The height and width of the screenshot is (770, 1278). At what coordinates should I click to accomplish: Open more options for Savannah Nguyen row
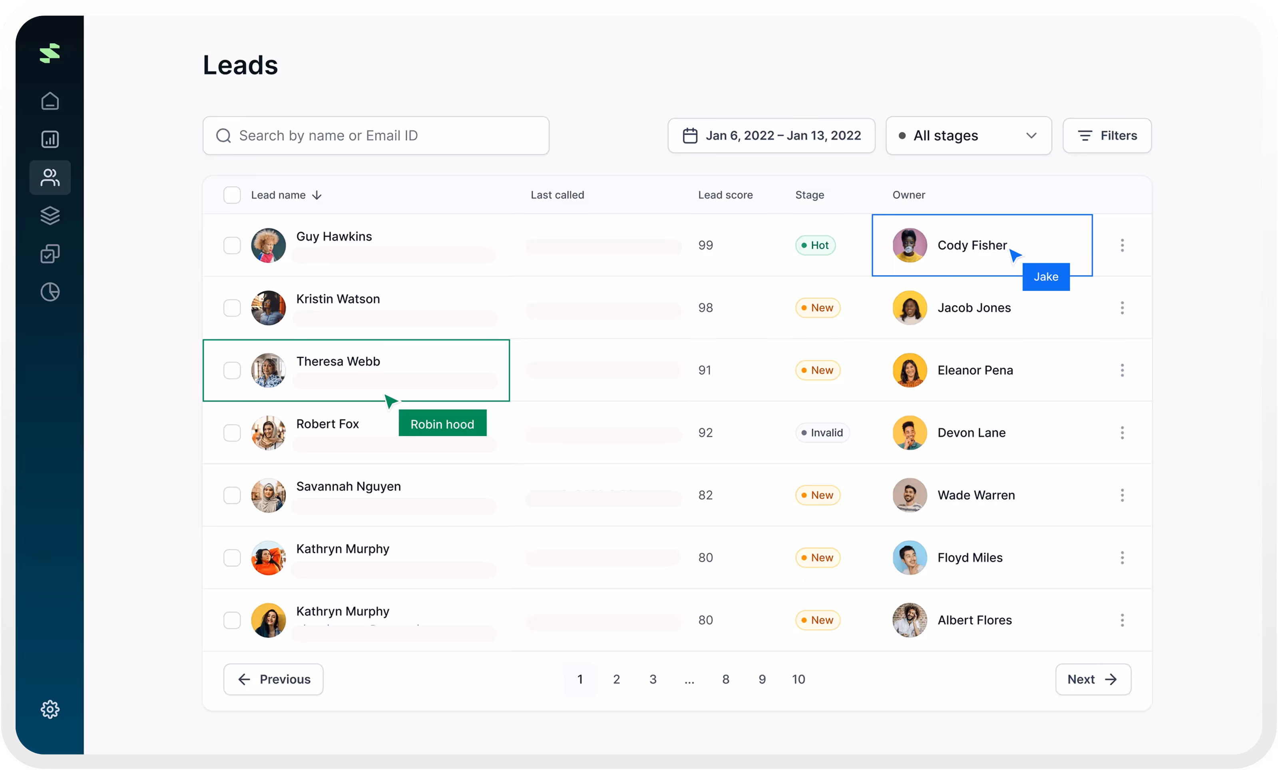pos(1123,495)
